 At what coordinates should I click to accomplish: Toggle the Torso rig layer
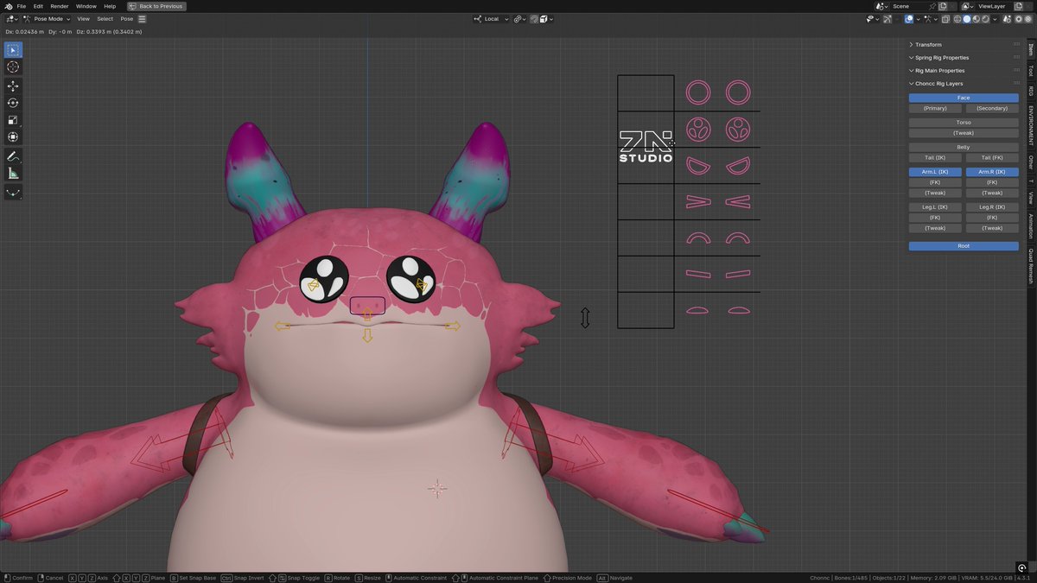964,123
